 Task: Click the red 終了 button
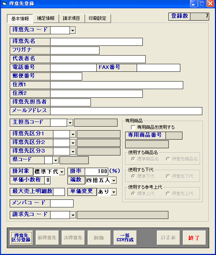(194, 238)
